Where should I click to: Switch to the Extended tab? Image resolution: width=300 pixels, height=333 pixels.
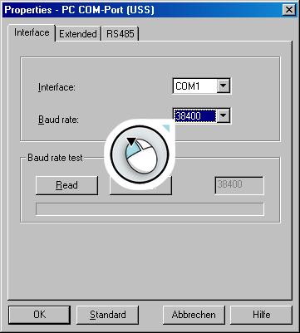tap(78, 34)
